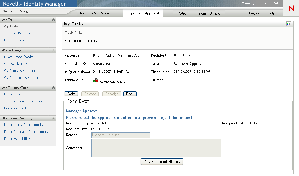
Task: Collapse the My Work section
Action: point(53,20)
